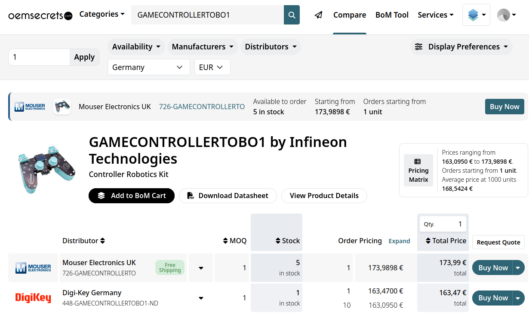Click Buy Now for Mouser Electronics UK row

pos(493,268)
